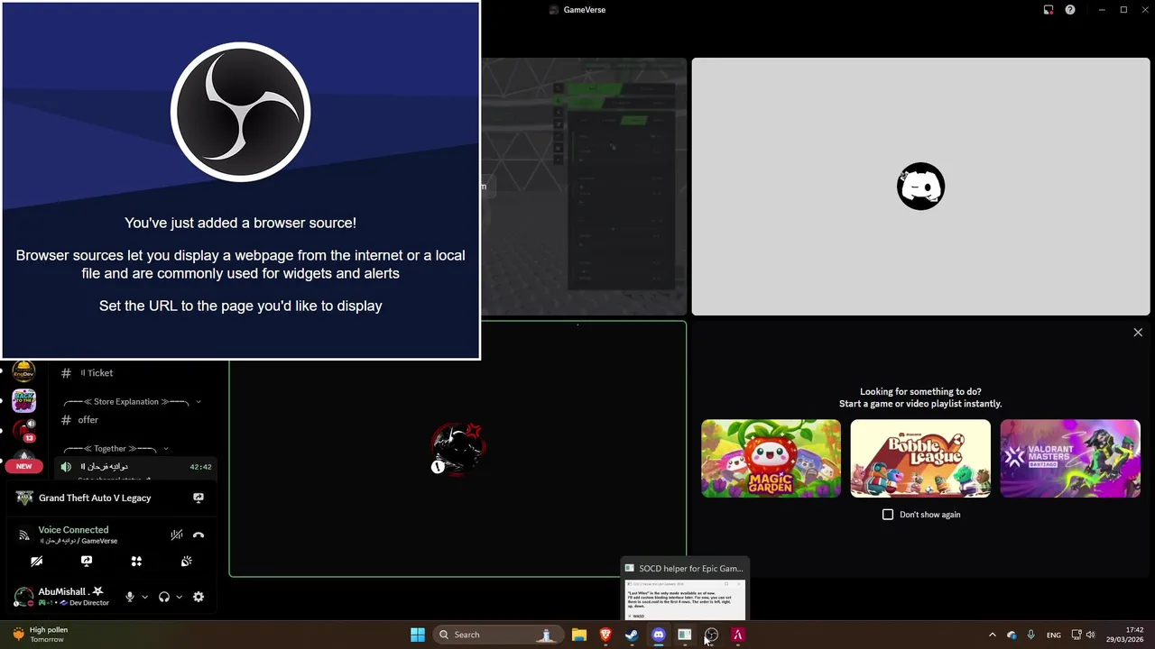Open the soundboard icon
The width and height of the screenshot is (1155, 649).
(x=187, y=561)
